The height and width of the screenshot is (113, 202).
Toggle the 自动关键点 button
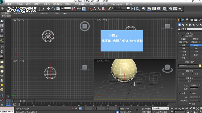146,108
